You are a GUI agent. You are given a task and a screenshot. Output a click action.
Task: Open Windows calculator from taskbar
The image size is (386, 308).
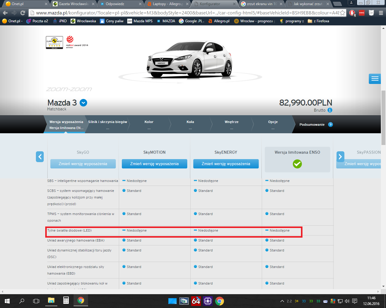[x=66, y=300]
